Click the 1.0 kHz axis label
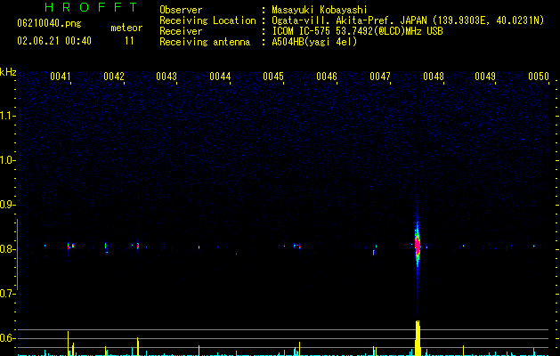This screenshot has height=356, width=560. pyautogui.click(x=7, y=160)
